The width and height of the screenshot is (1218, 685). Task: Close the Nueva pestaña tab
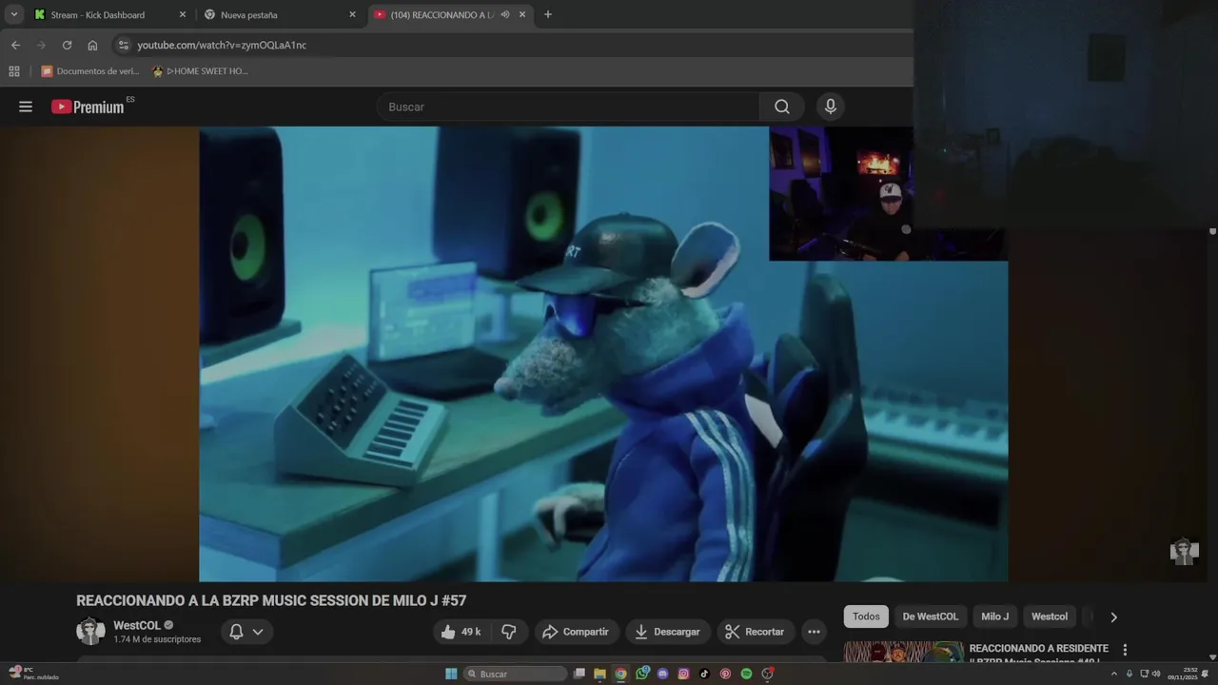(352, 14)
